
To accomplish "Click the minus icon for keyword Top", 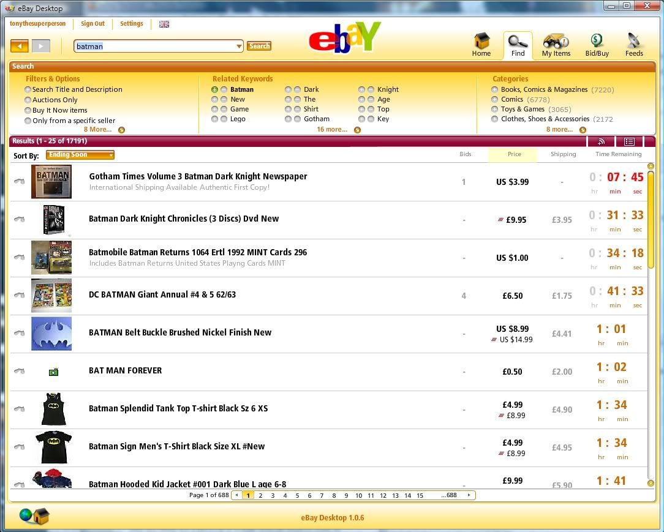I will pyautogui.click(x=371, y=109).
